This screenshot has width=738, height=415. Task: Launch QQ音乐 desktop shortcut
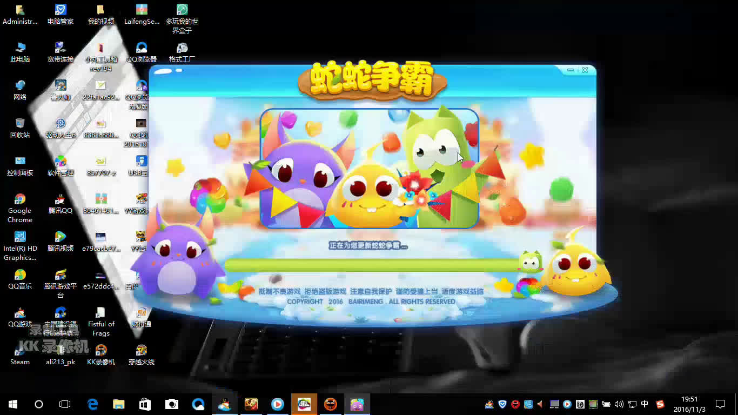point(20,280)
